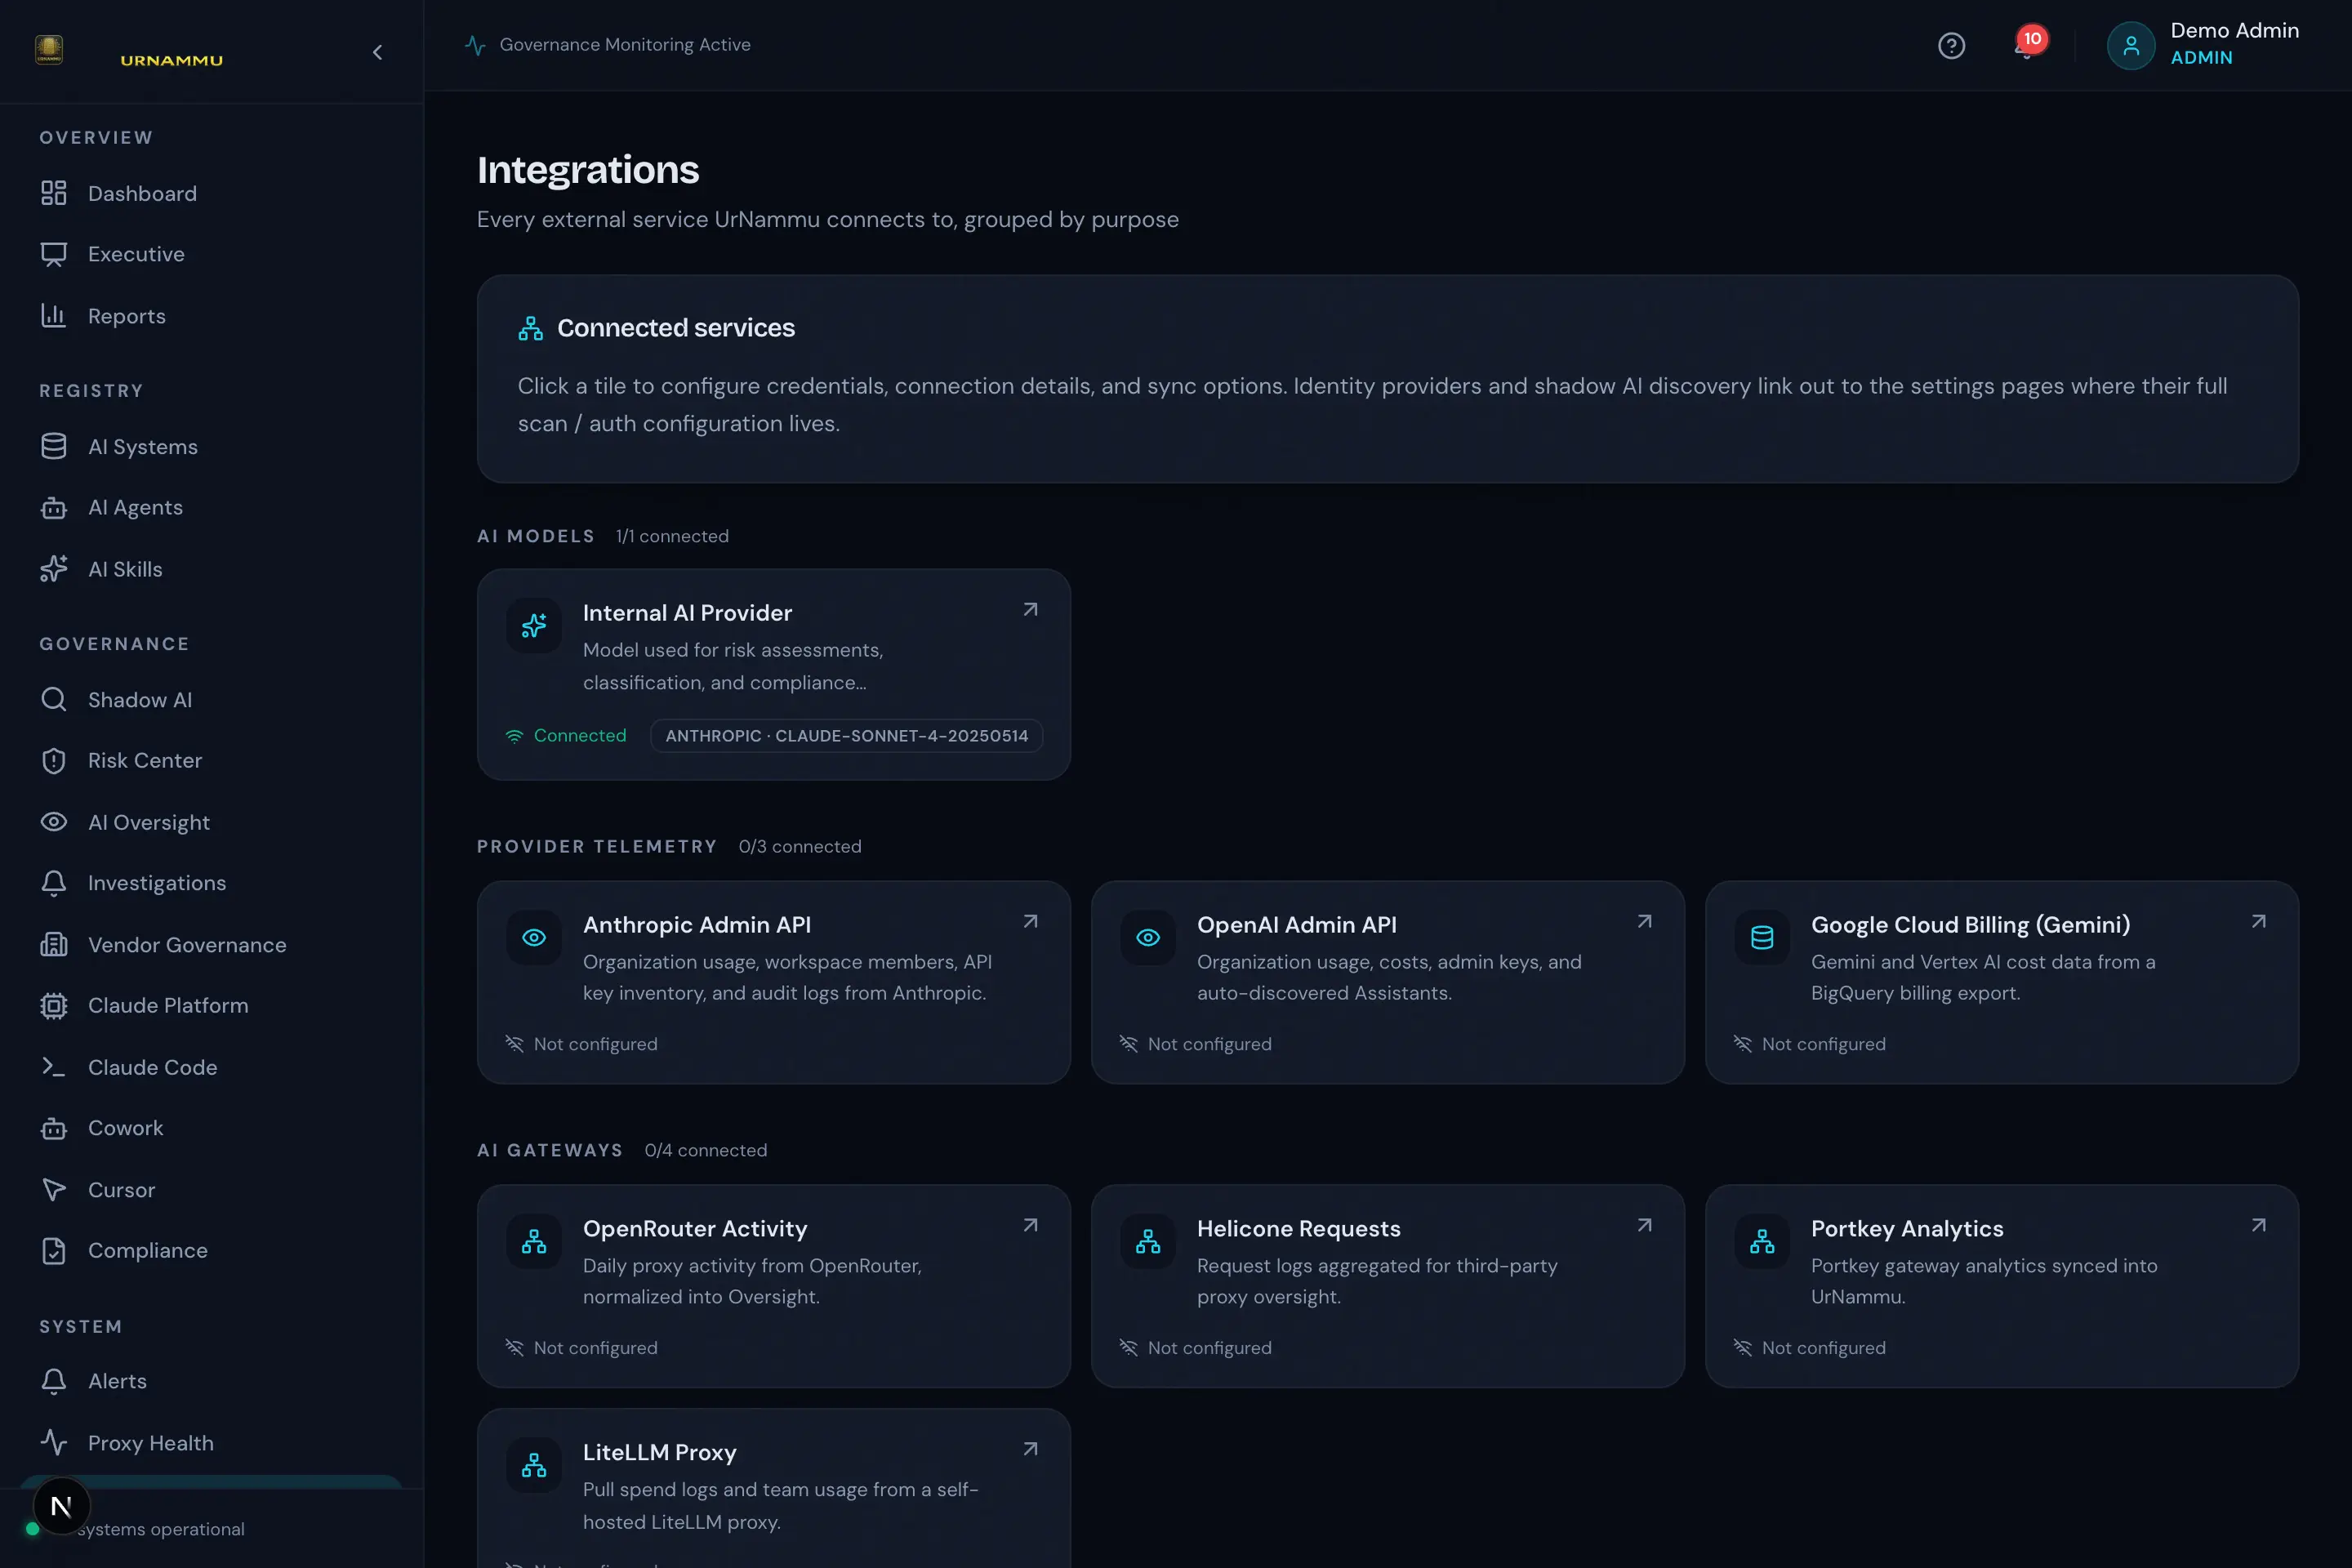Open the OpenAI Admin API arrow icon
Screen dimensions: 2352x1568
click(x=1644, y=922)
